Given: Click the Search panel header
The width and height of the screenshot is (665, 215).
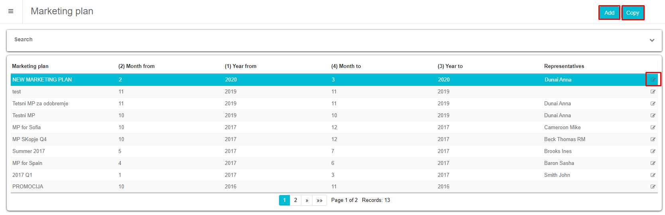Looking at the screenshot, I should 24,40.
